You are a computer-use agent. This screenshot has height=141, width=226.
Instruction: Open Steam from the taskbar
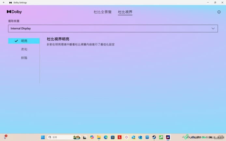tap(154, 137)
